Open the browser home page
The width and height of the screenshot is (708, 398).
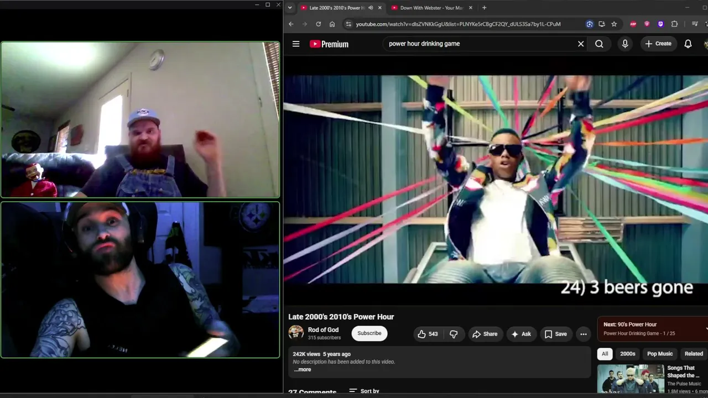pos(332,24)
